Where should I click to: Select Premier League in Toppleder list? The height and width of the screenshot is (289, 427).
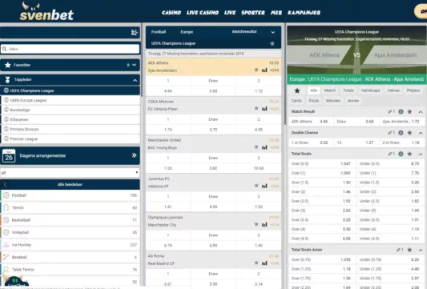pyautogui.click(x=70, y=139)
